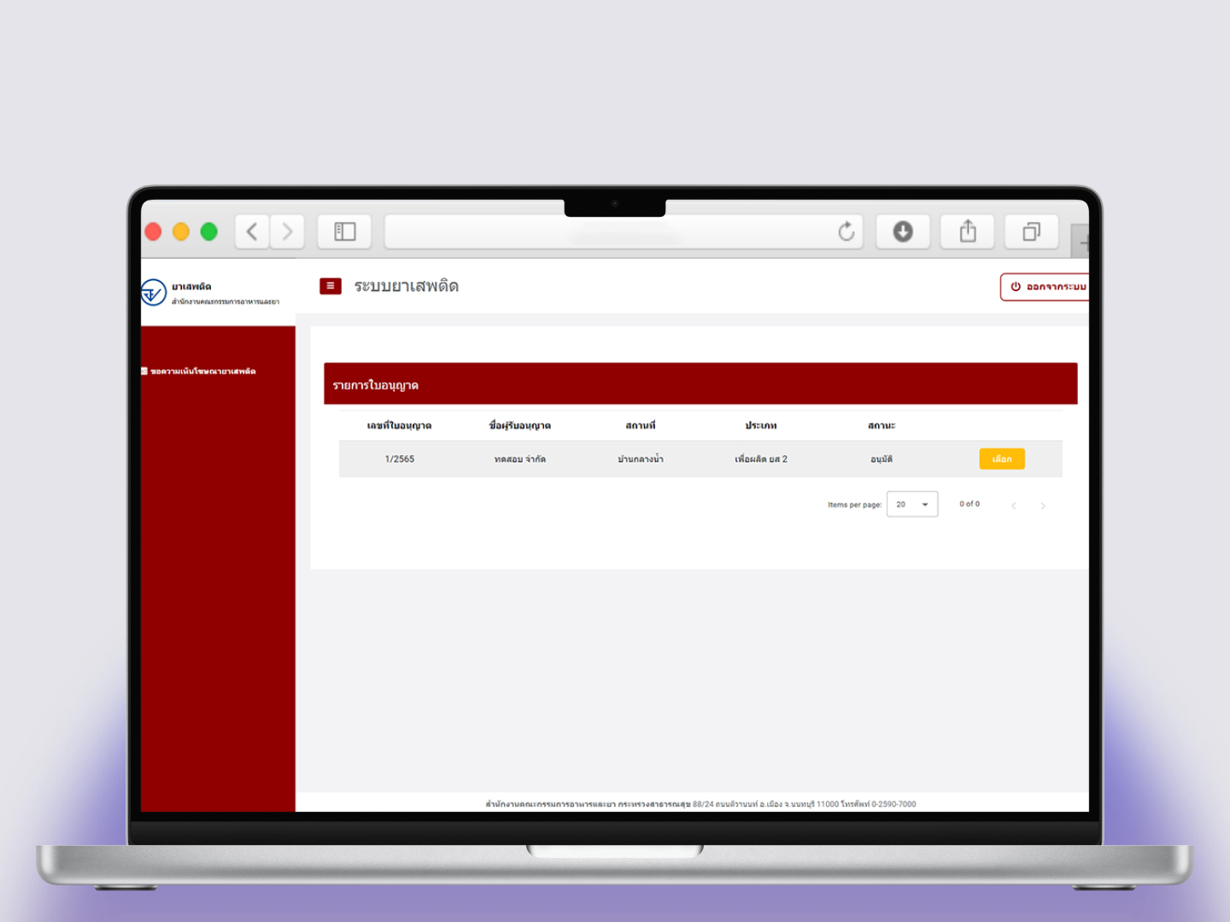Screen dimensions: 1230x922
Task: Go forward using the browser forward arrow
Action: point(288,231)
